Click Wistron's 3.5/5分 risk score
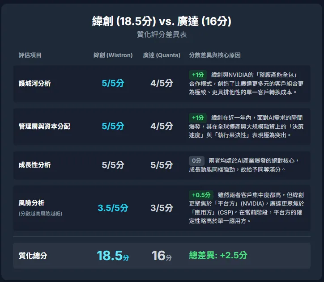Image resolution: width=324 pixels, height=282 pixels. [113, 208]
